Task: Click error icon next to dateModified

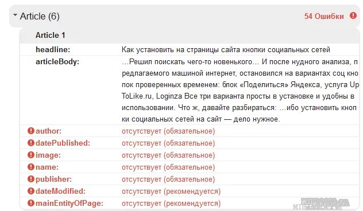Action: [31, 191]
